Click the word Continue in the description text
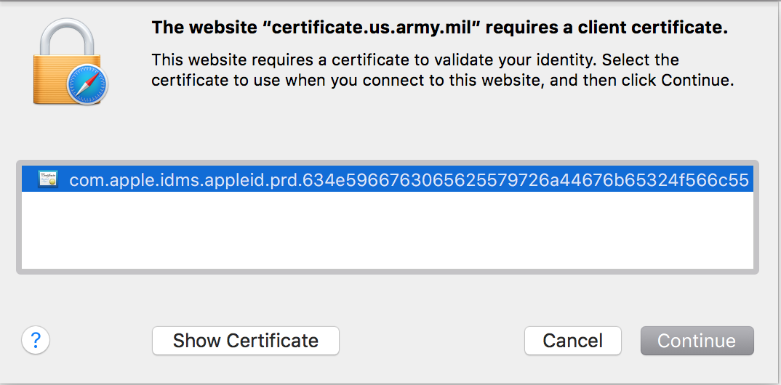 696,80
